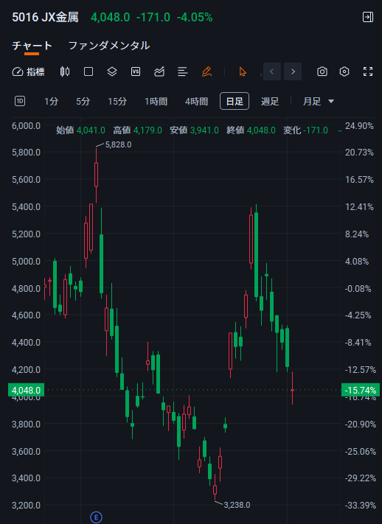Viewport: 382px width, 524px height.
Task: Click the 4,048.0 current price label
Action: pyautogui.click(x=26, y=390)
